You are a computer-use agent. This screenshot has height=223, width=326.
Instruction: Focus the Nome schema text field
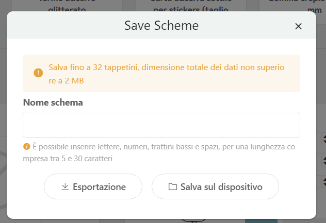pos(161,125)
